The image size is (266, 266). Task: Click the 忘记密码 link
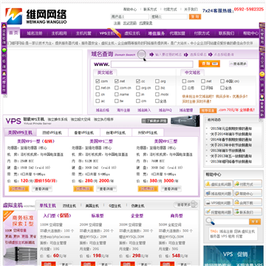click(130, 23)
